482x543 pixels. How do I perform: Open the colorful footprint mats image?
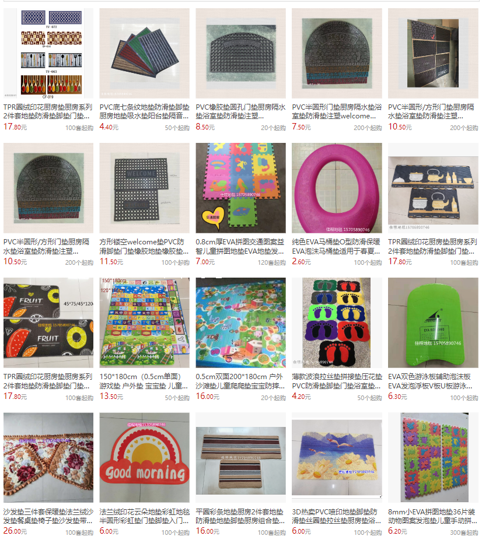click(337, 323)
